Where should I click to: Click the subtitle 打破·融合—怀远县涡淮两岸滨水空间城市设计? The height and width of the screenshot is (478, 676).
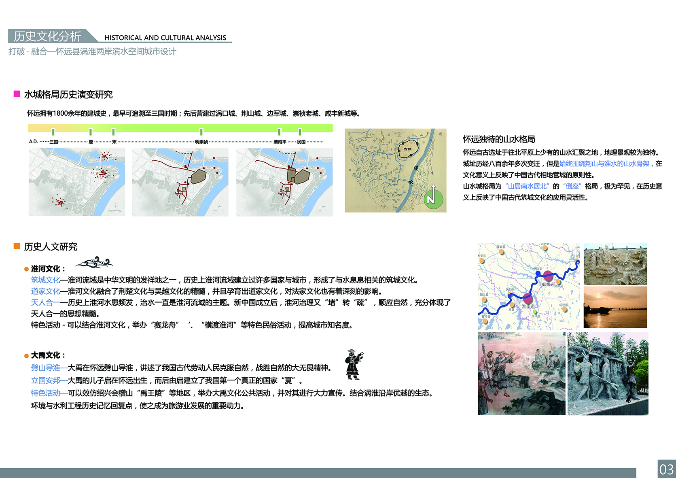92,51
